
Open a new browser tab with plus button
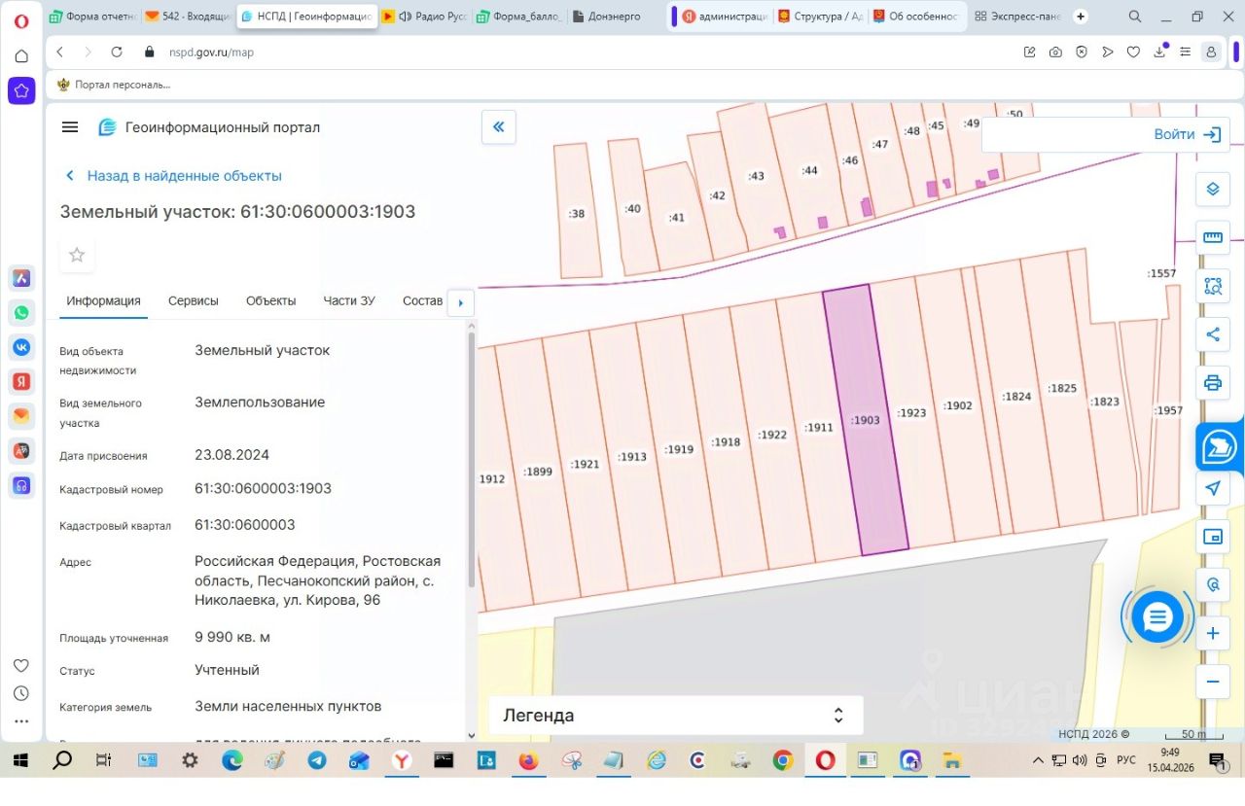click(x=1081, y=17)
